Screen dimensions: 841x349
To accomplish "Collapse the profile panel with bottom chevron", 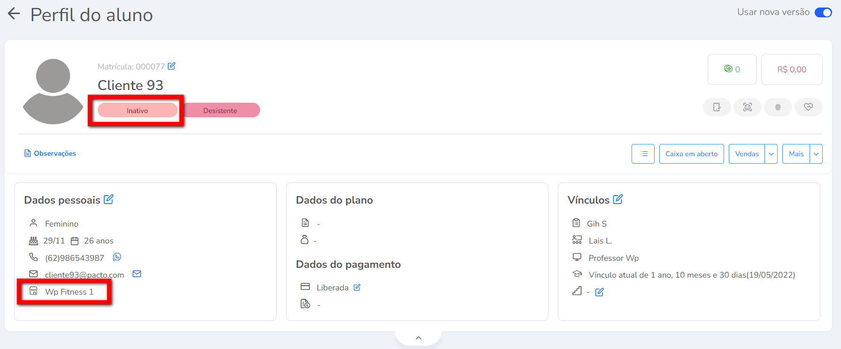I will pyautogui.click(x=418, y=338).
